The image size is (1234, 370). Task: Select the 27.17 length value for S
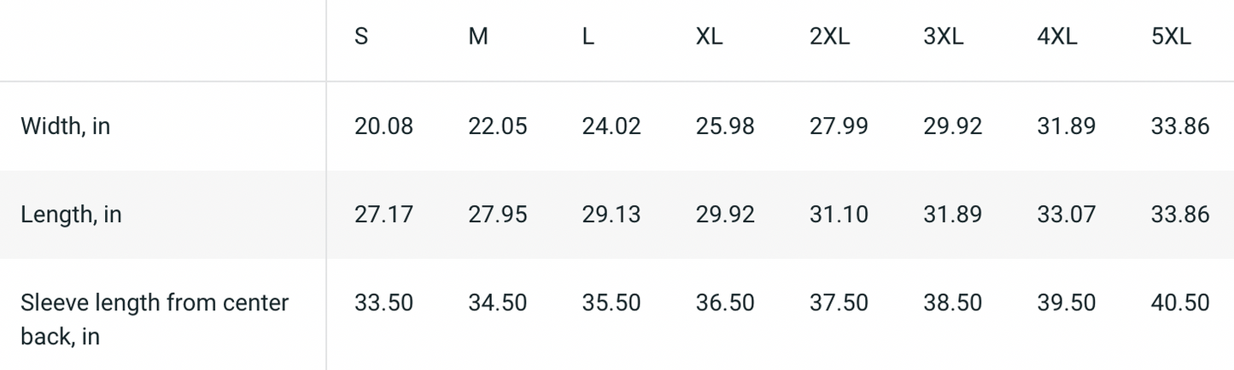pyautogui.click(x=383, y=214)
